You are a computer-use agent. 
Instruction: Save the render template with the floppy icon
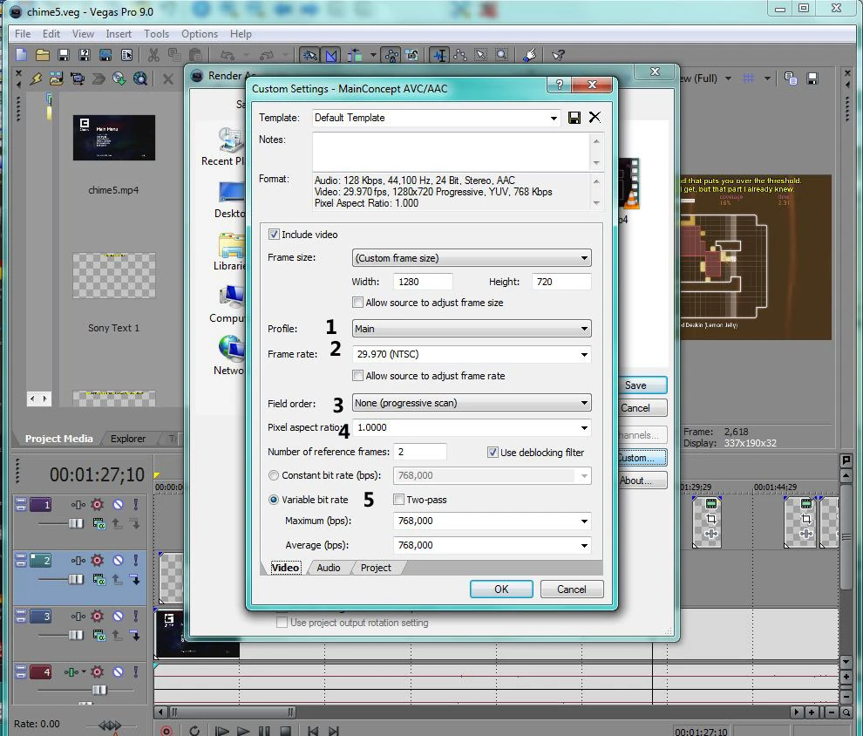click(x=574, y=118)
